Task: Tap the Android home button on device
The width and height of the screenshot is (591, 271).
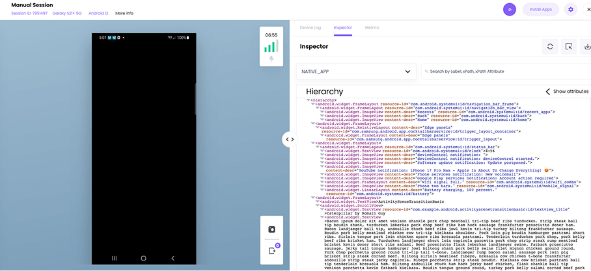Action: (x=144, y=258)
